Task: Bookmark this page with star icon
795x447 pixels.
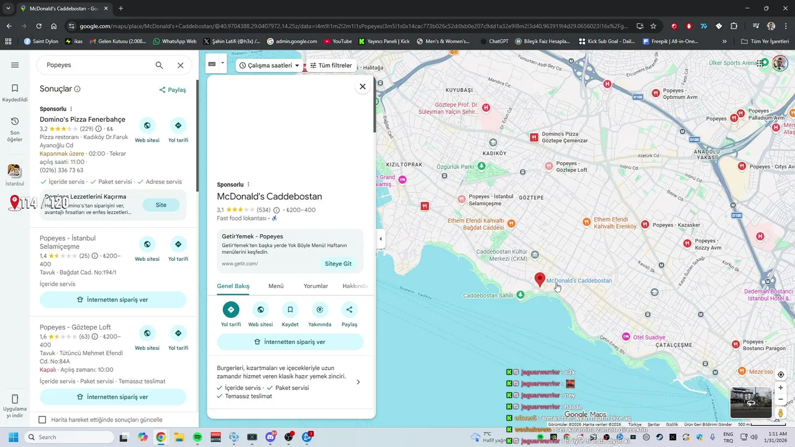Action: [653, 26]
